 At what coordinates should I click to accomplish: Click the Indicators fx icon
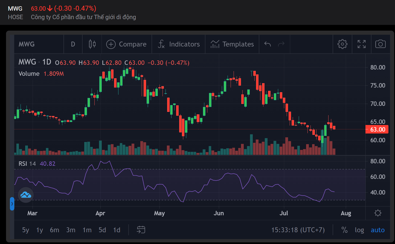click(161, 44)
